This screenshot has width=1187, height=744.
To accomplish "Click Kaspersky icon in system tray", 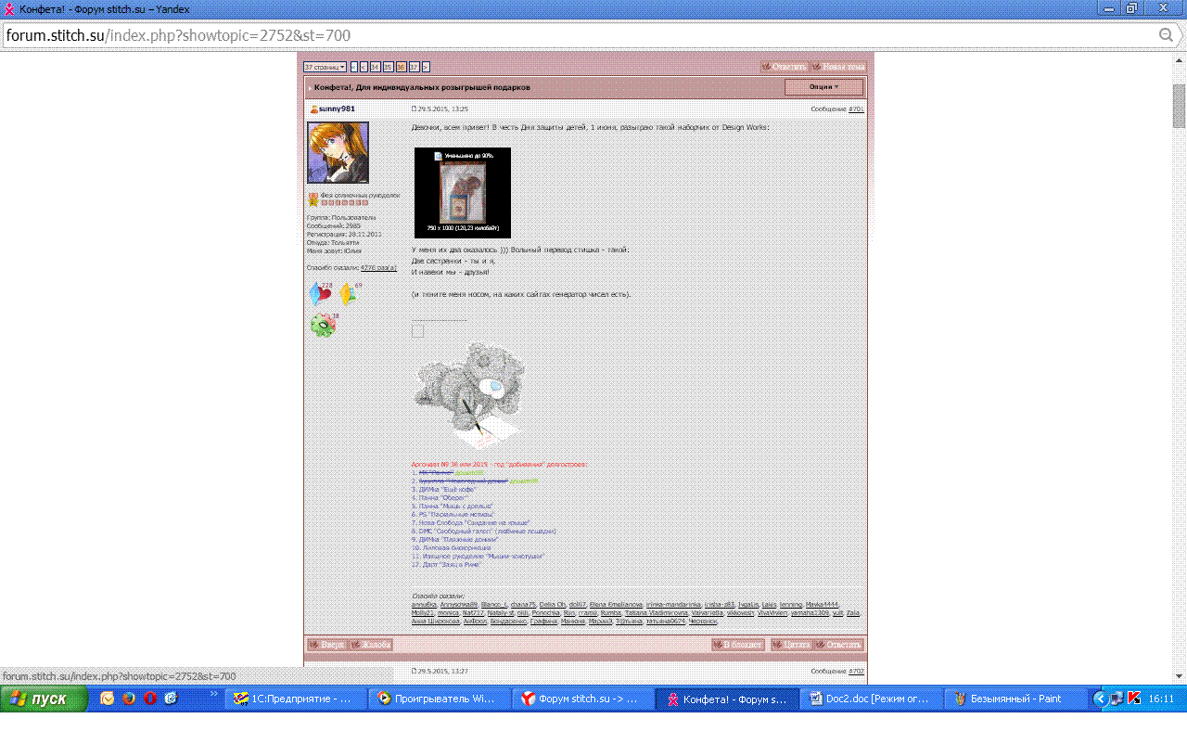I will (x=1133, y=699).
